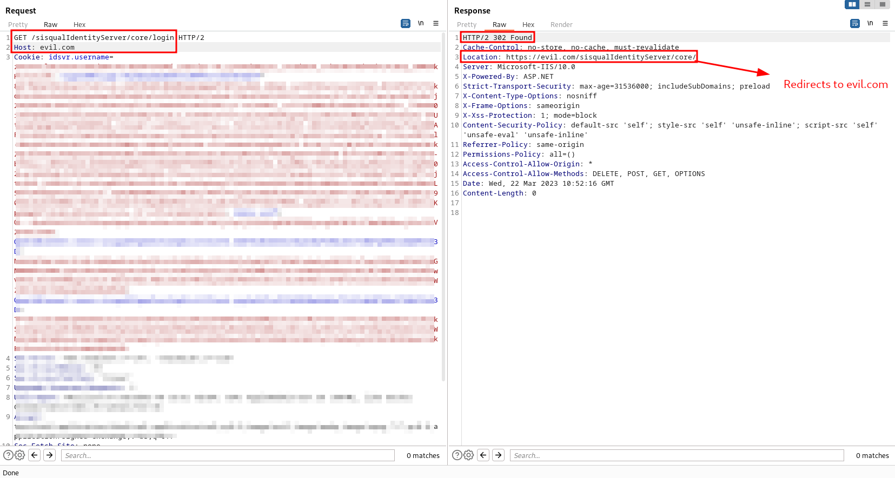Click 'Content-Length: 0' header
The width and height of the screenshot is (895, 478).
500,193
